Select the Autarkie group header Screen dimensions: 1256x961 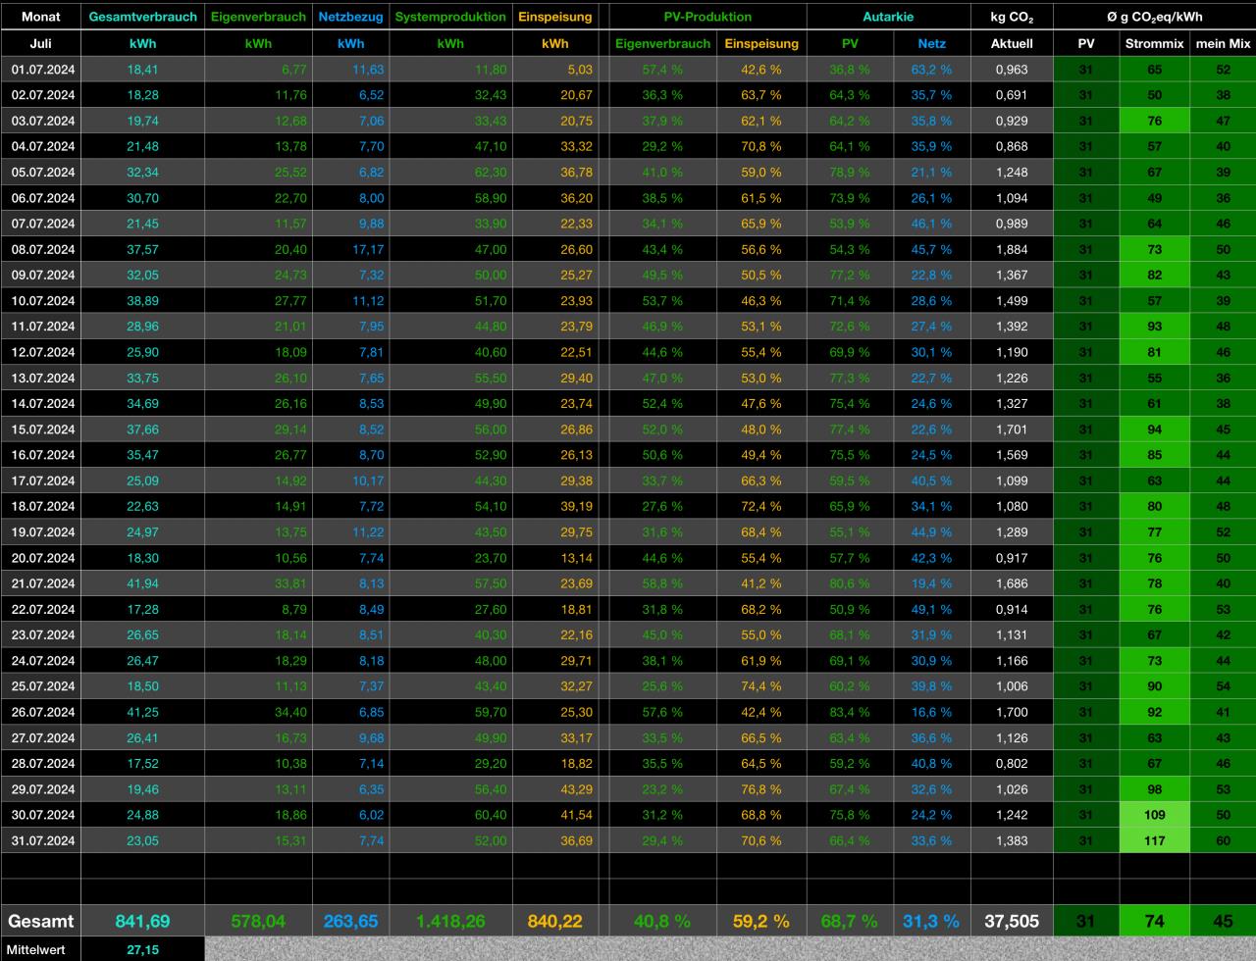[x=888, y=17]
